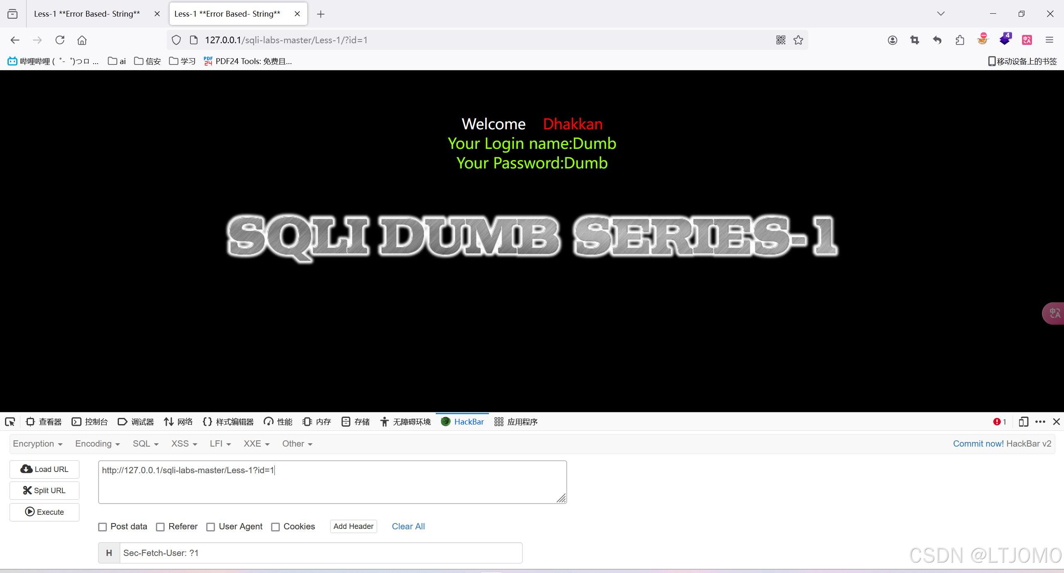The height and width of the screenshot is (573, 1064).
Task: Select the HackBar devtools tab
Action: click(462, 422)
